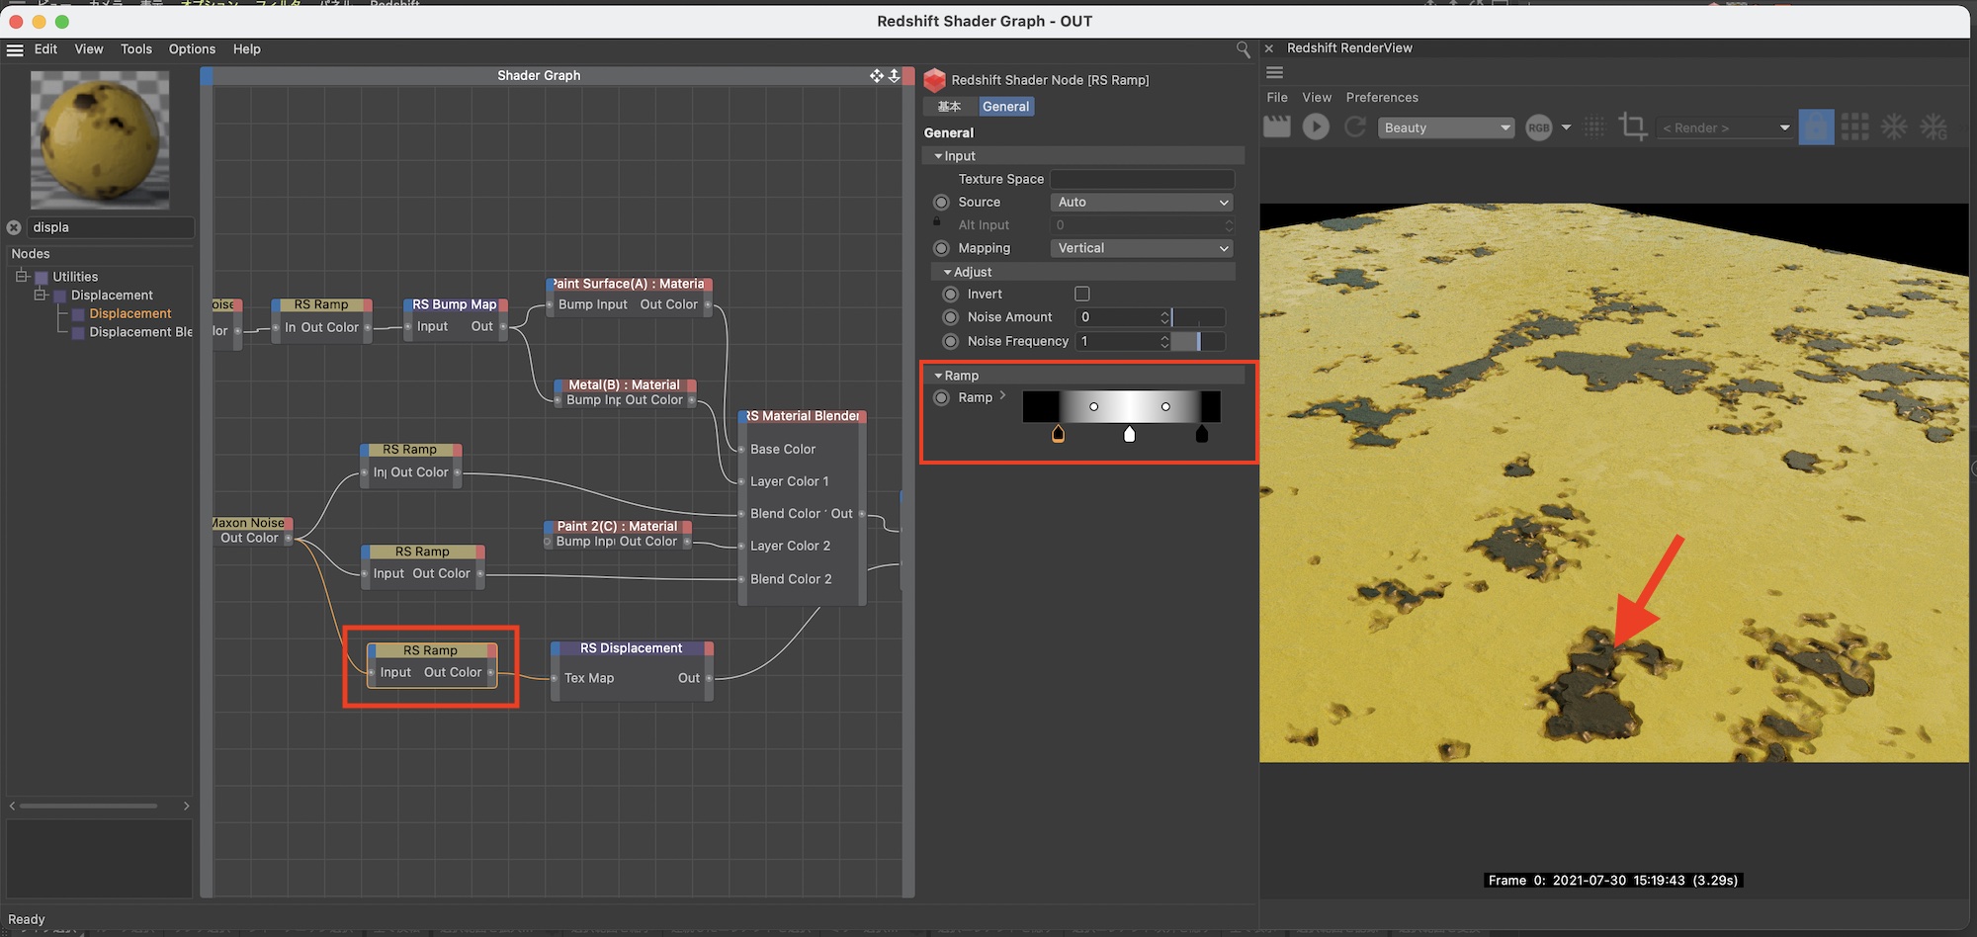Select the crop region render tool

click(1632, 127)
